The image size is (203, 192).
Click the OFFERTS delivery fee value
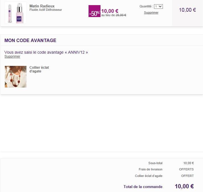click(186, 169)
